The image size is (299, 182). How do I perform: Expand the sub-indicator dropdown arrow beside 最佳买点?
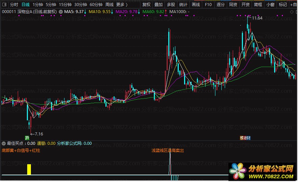point(4,143)
